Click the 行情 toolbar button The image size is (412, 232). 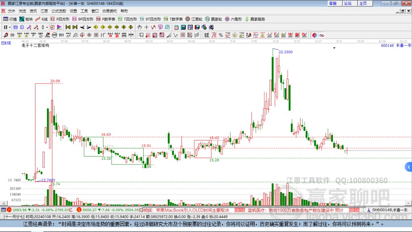[10, 19]
